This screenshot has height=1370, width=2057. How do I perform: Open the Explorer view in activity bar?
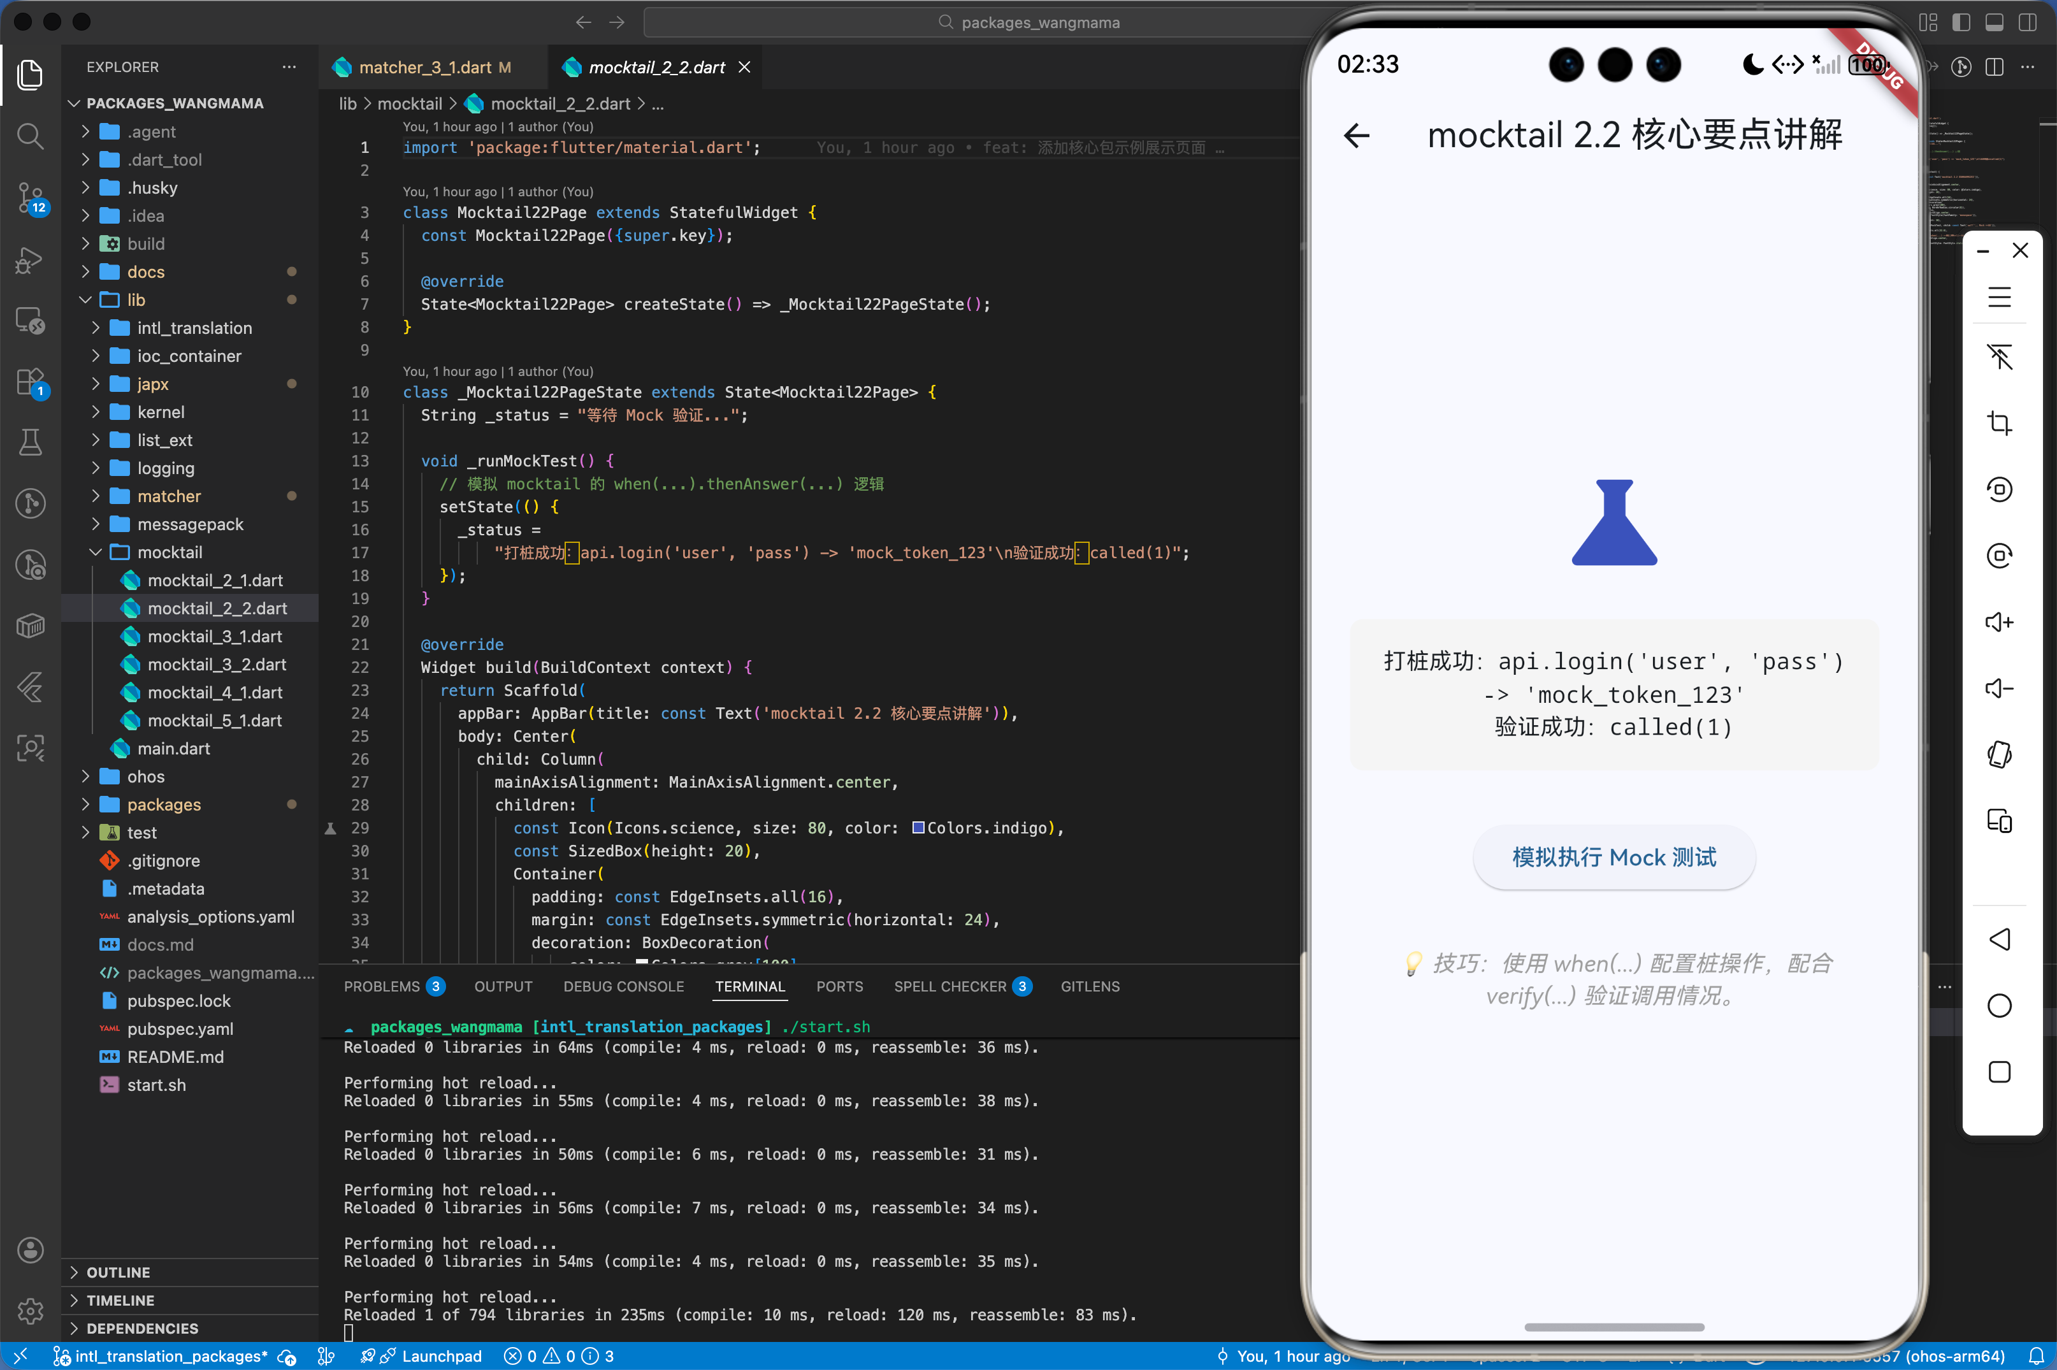click(31, 75)
